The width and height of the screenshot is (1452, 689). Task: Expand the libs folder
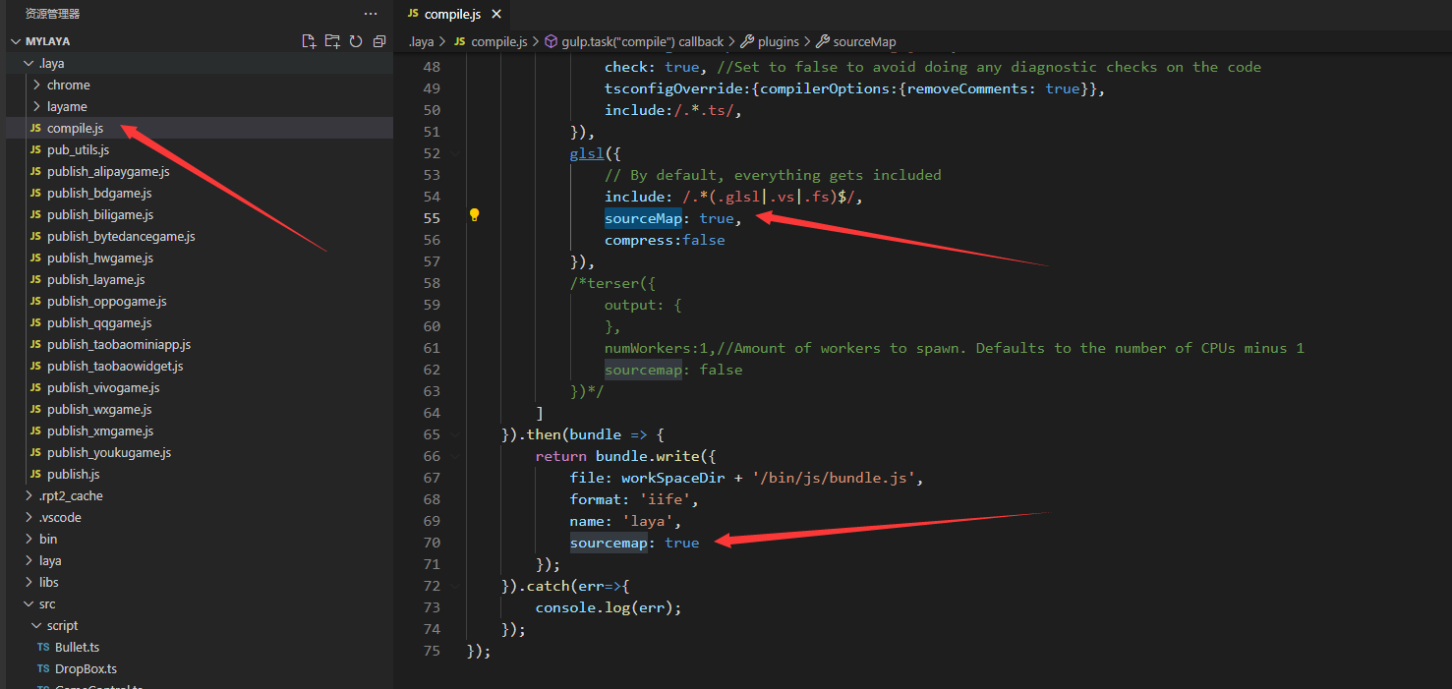[x=29, y=582]
